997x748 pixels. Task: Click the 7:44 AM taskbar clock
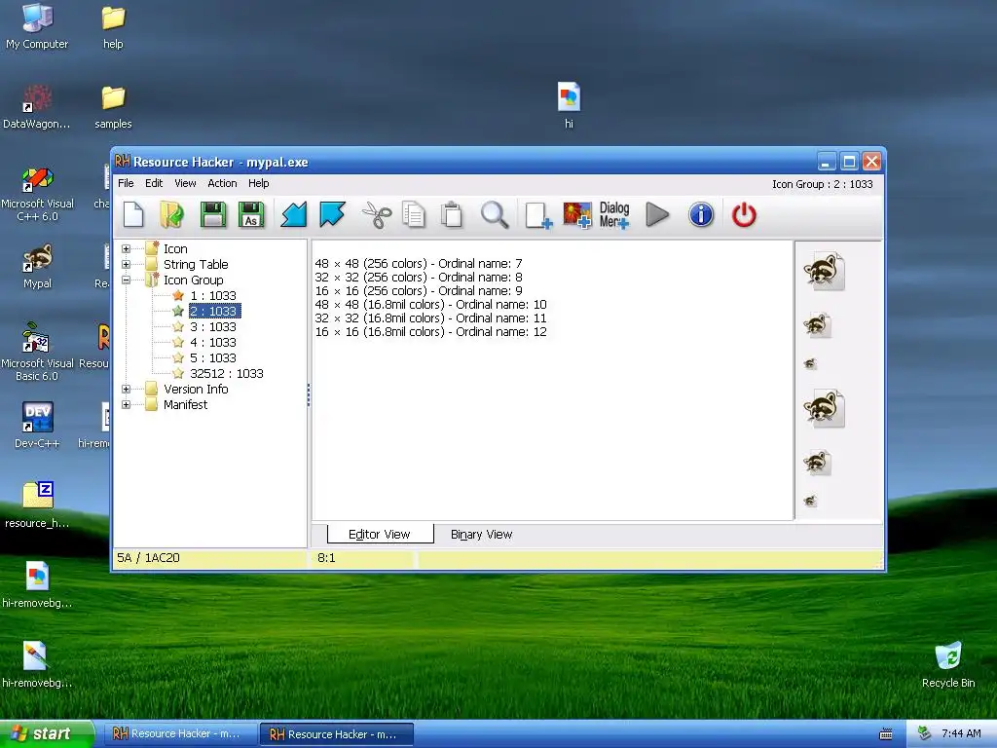coord(961,733)
